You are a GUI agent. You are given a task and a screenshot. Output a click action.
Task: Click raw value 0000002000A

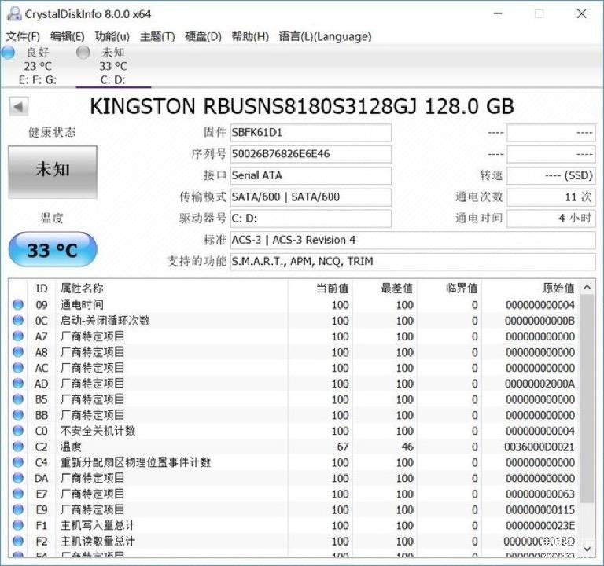540,384
